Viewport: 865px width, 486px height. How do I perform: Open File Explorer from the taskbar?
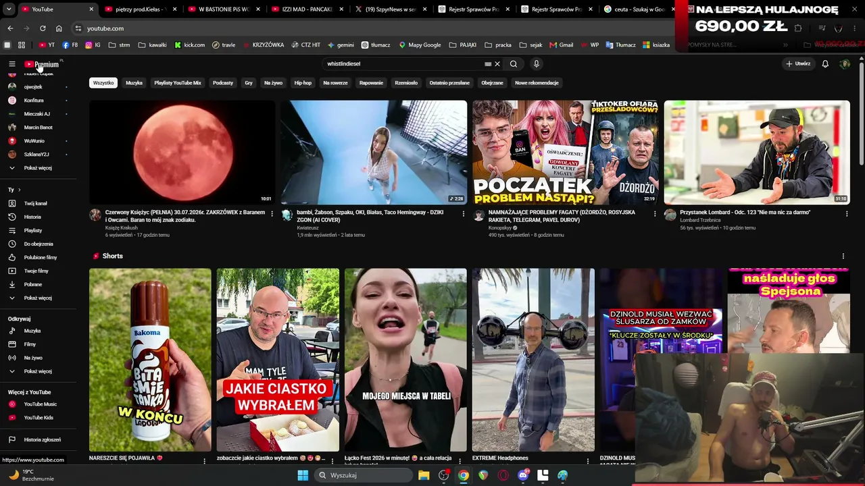pos(424,475)
